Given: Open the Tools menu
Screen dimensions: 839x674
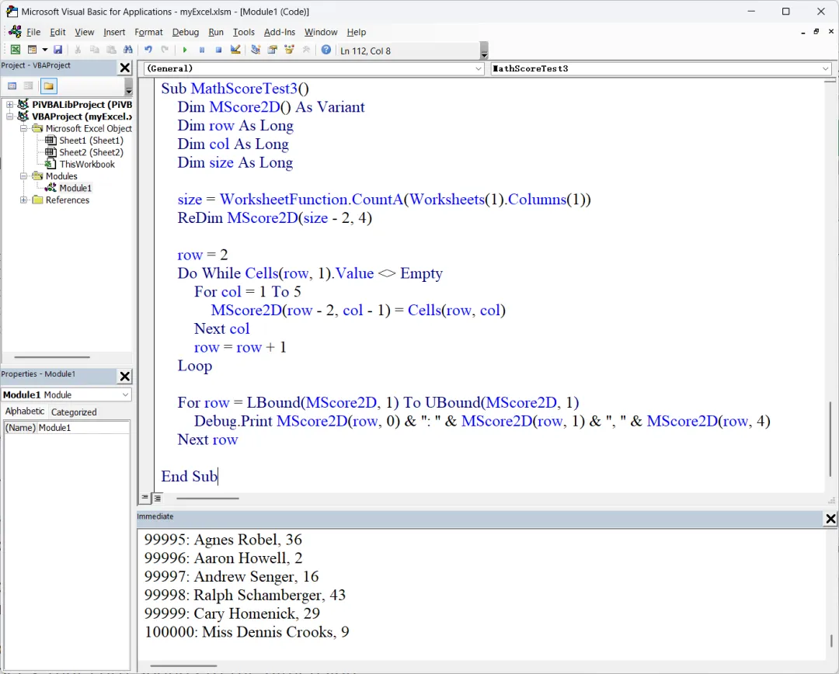Looking at the screenshot, I should [243, 32].
